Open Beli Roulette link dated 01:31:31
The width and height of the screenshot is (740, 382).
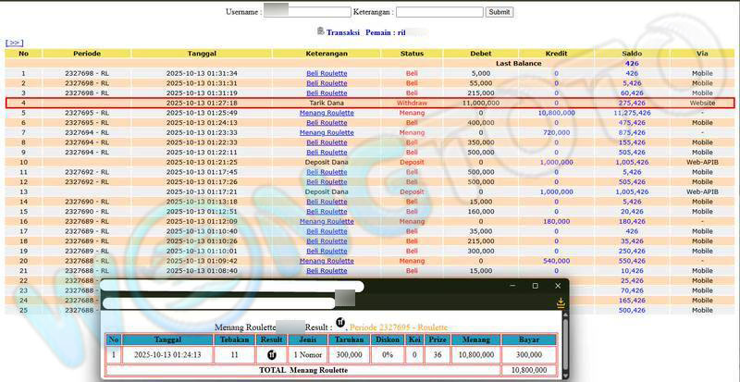[327, 83]
